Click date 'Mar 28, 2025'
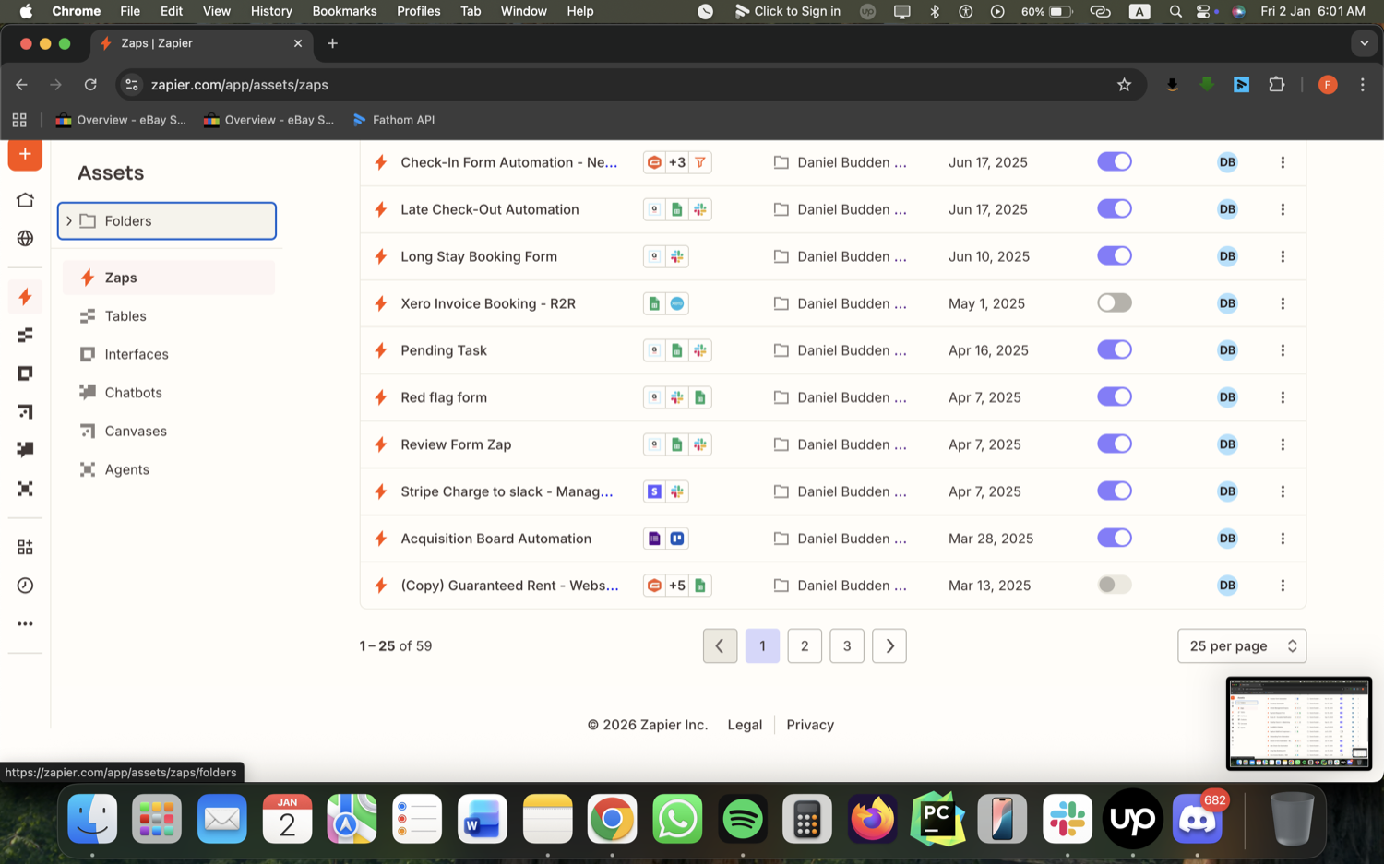 pyautogui.click(x=991, y=539)
